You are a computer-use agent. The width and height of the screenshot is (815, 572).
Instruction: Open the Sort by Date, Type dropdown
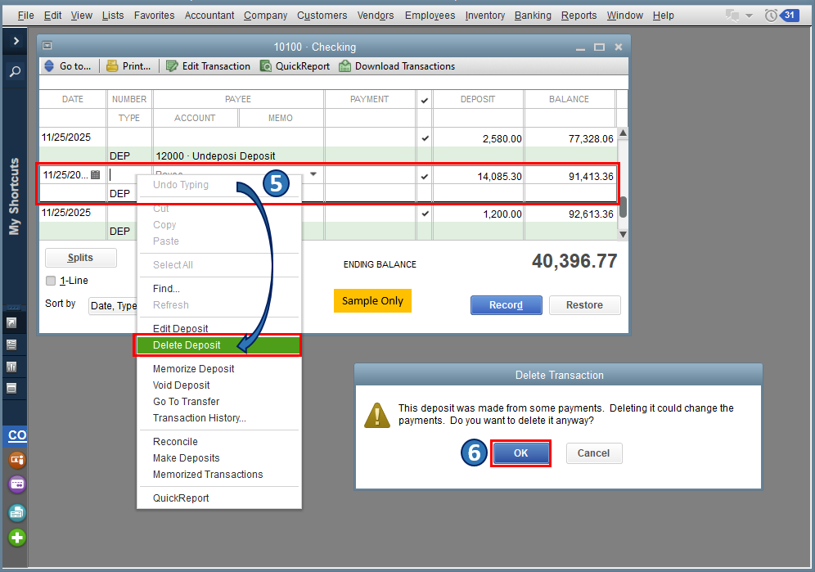click(x=113, y=306)
